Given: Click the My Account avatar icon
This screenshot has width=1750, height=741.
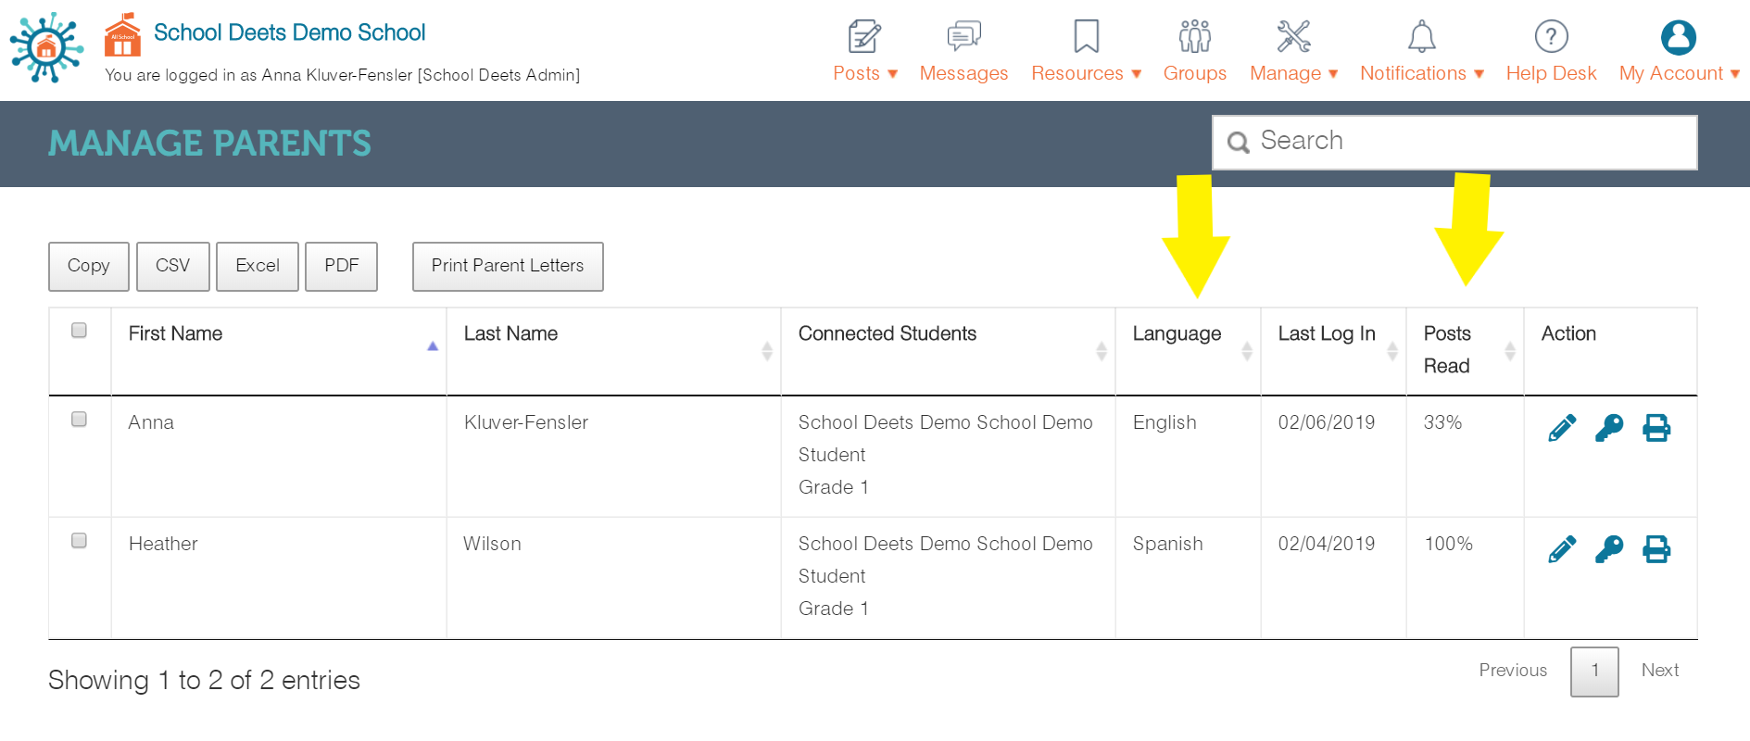Looking at the screenshot, I should click(1679, 37).
